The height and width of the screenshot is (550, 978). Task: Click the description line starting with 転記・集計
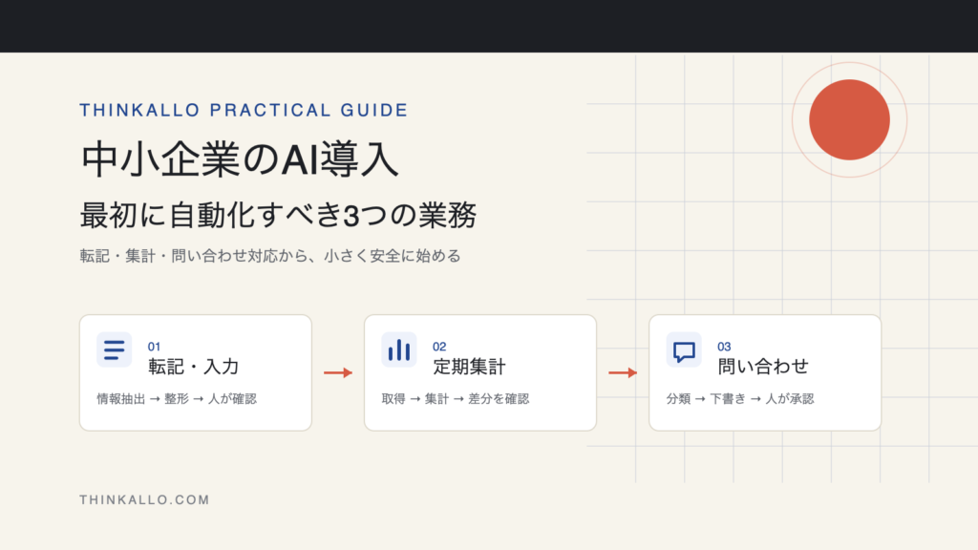pos(270,256)
